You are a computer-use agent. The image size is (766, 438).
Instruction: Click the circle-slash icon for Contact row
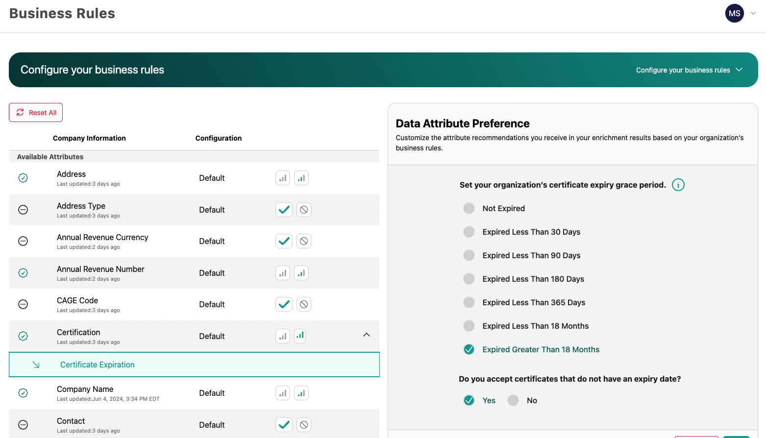click(x=304, y=425)
